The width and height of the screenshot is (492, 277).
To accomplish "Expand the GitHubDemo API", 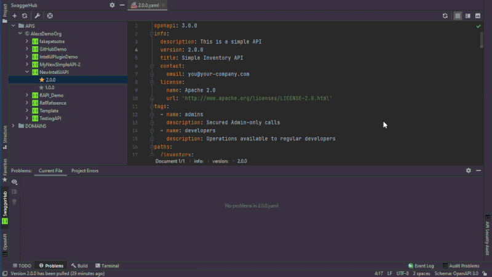I will coord(27,49).
